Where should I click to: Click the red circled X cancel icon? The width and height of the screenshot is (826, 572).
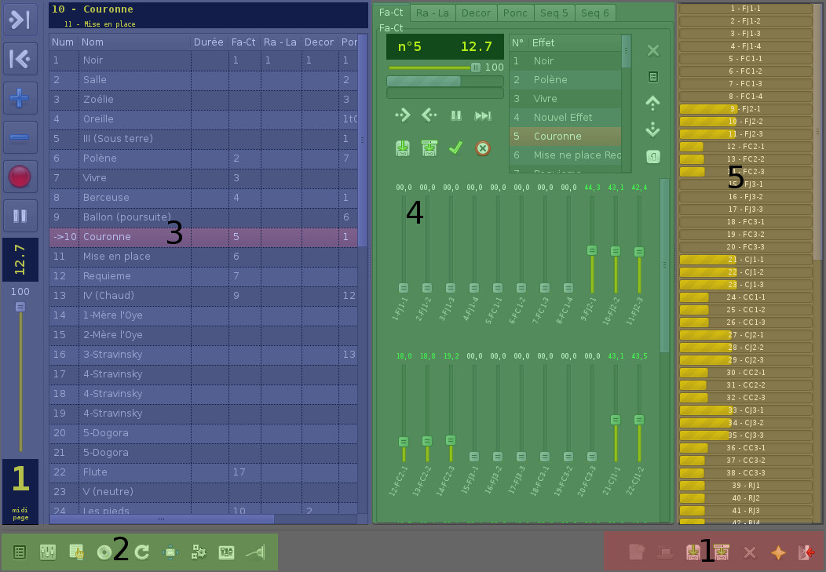pos(483,148)
